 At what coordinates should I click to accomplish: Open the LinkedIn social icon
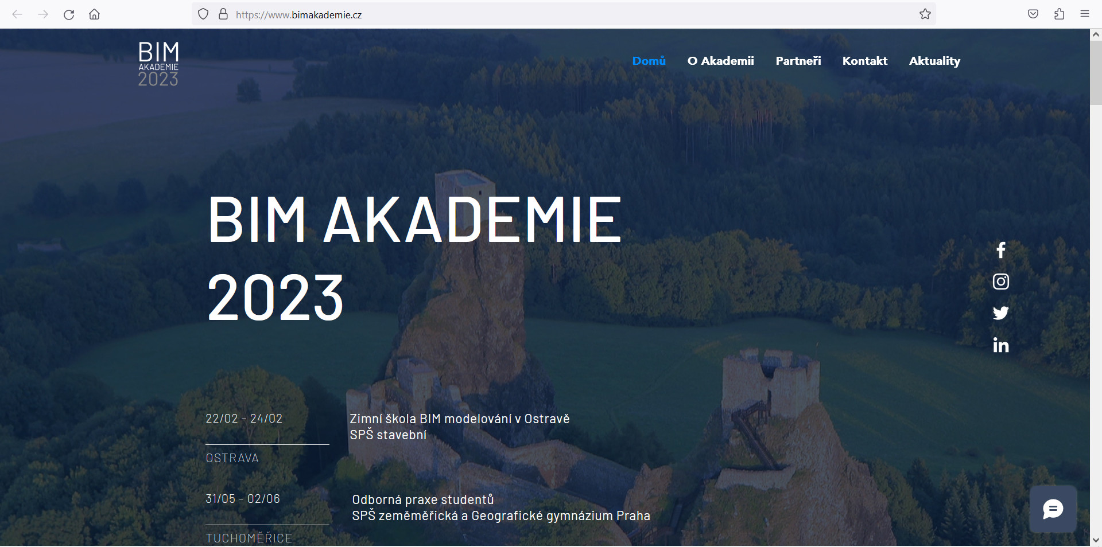[x=1000, y=345]
